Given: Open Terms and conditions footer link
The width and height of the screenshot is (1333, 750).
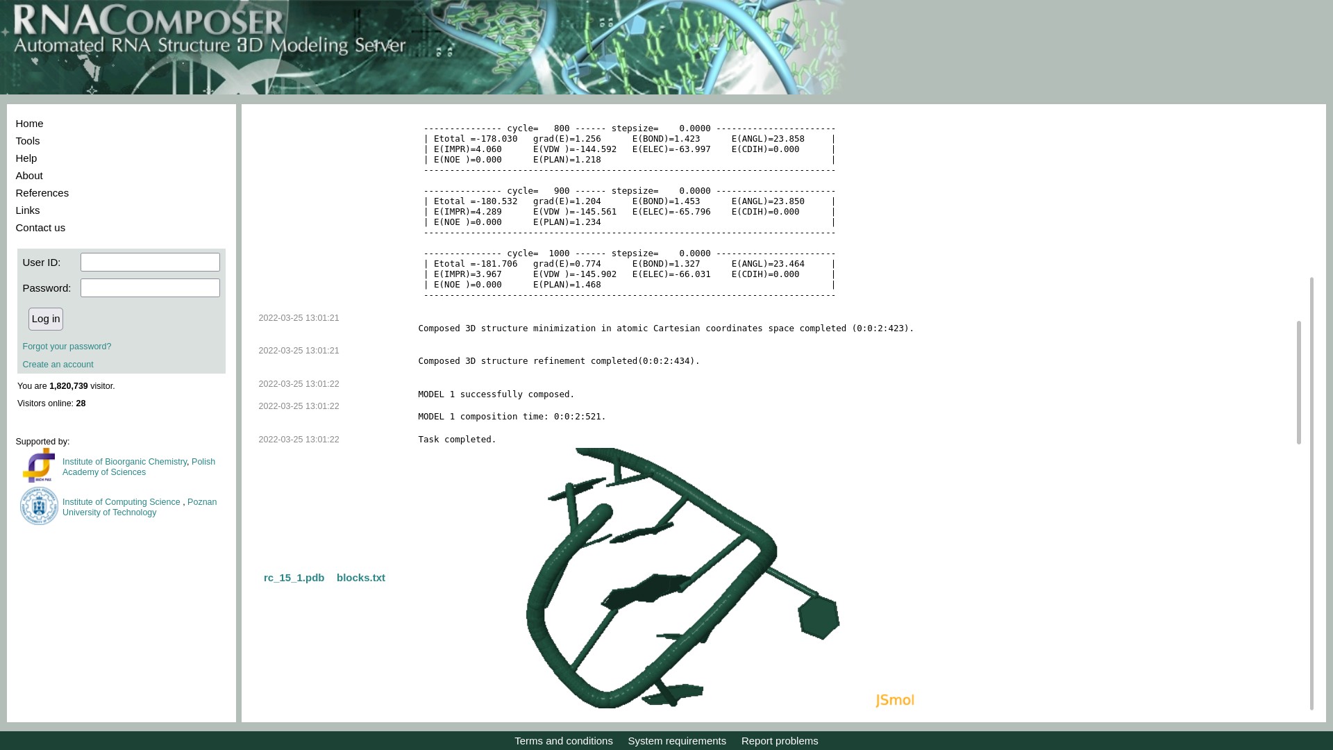Looking at the screenshot, I should click(564, 741).
